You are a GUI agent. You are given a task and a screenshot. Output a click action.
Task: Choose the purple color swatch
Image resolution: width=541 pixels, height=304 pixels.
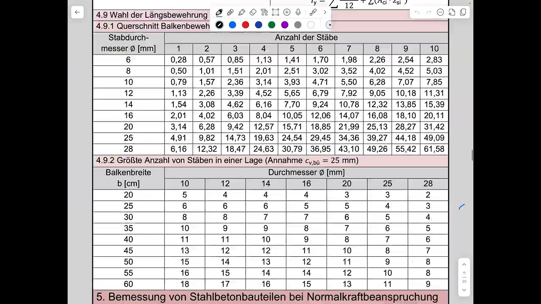285,25
